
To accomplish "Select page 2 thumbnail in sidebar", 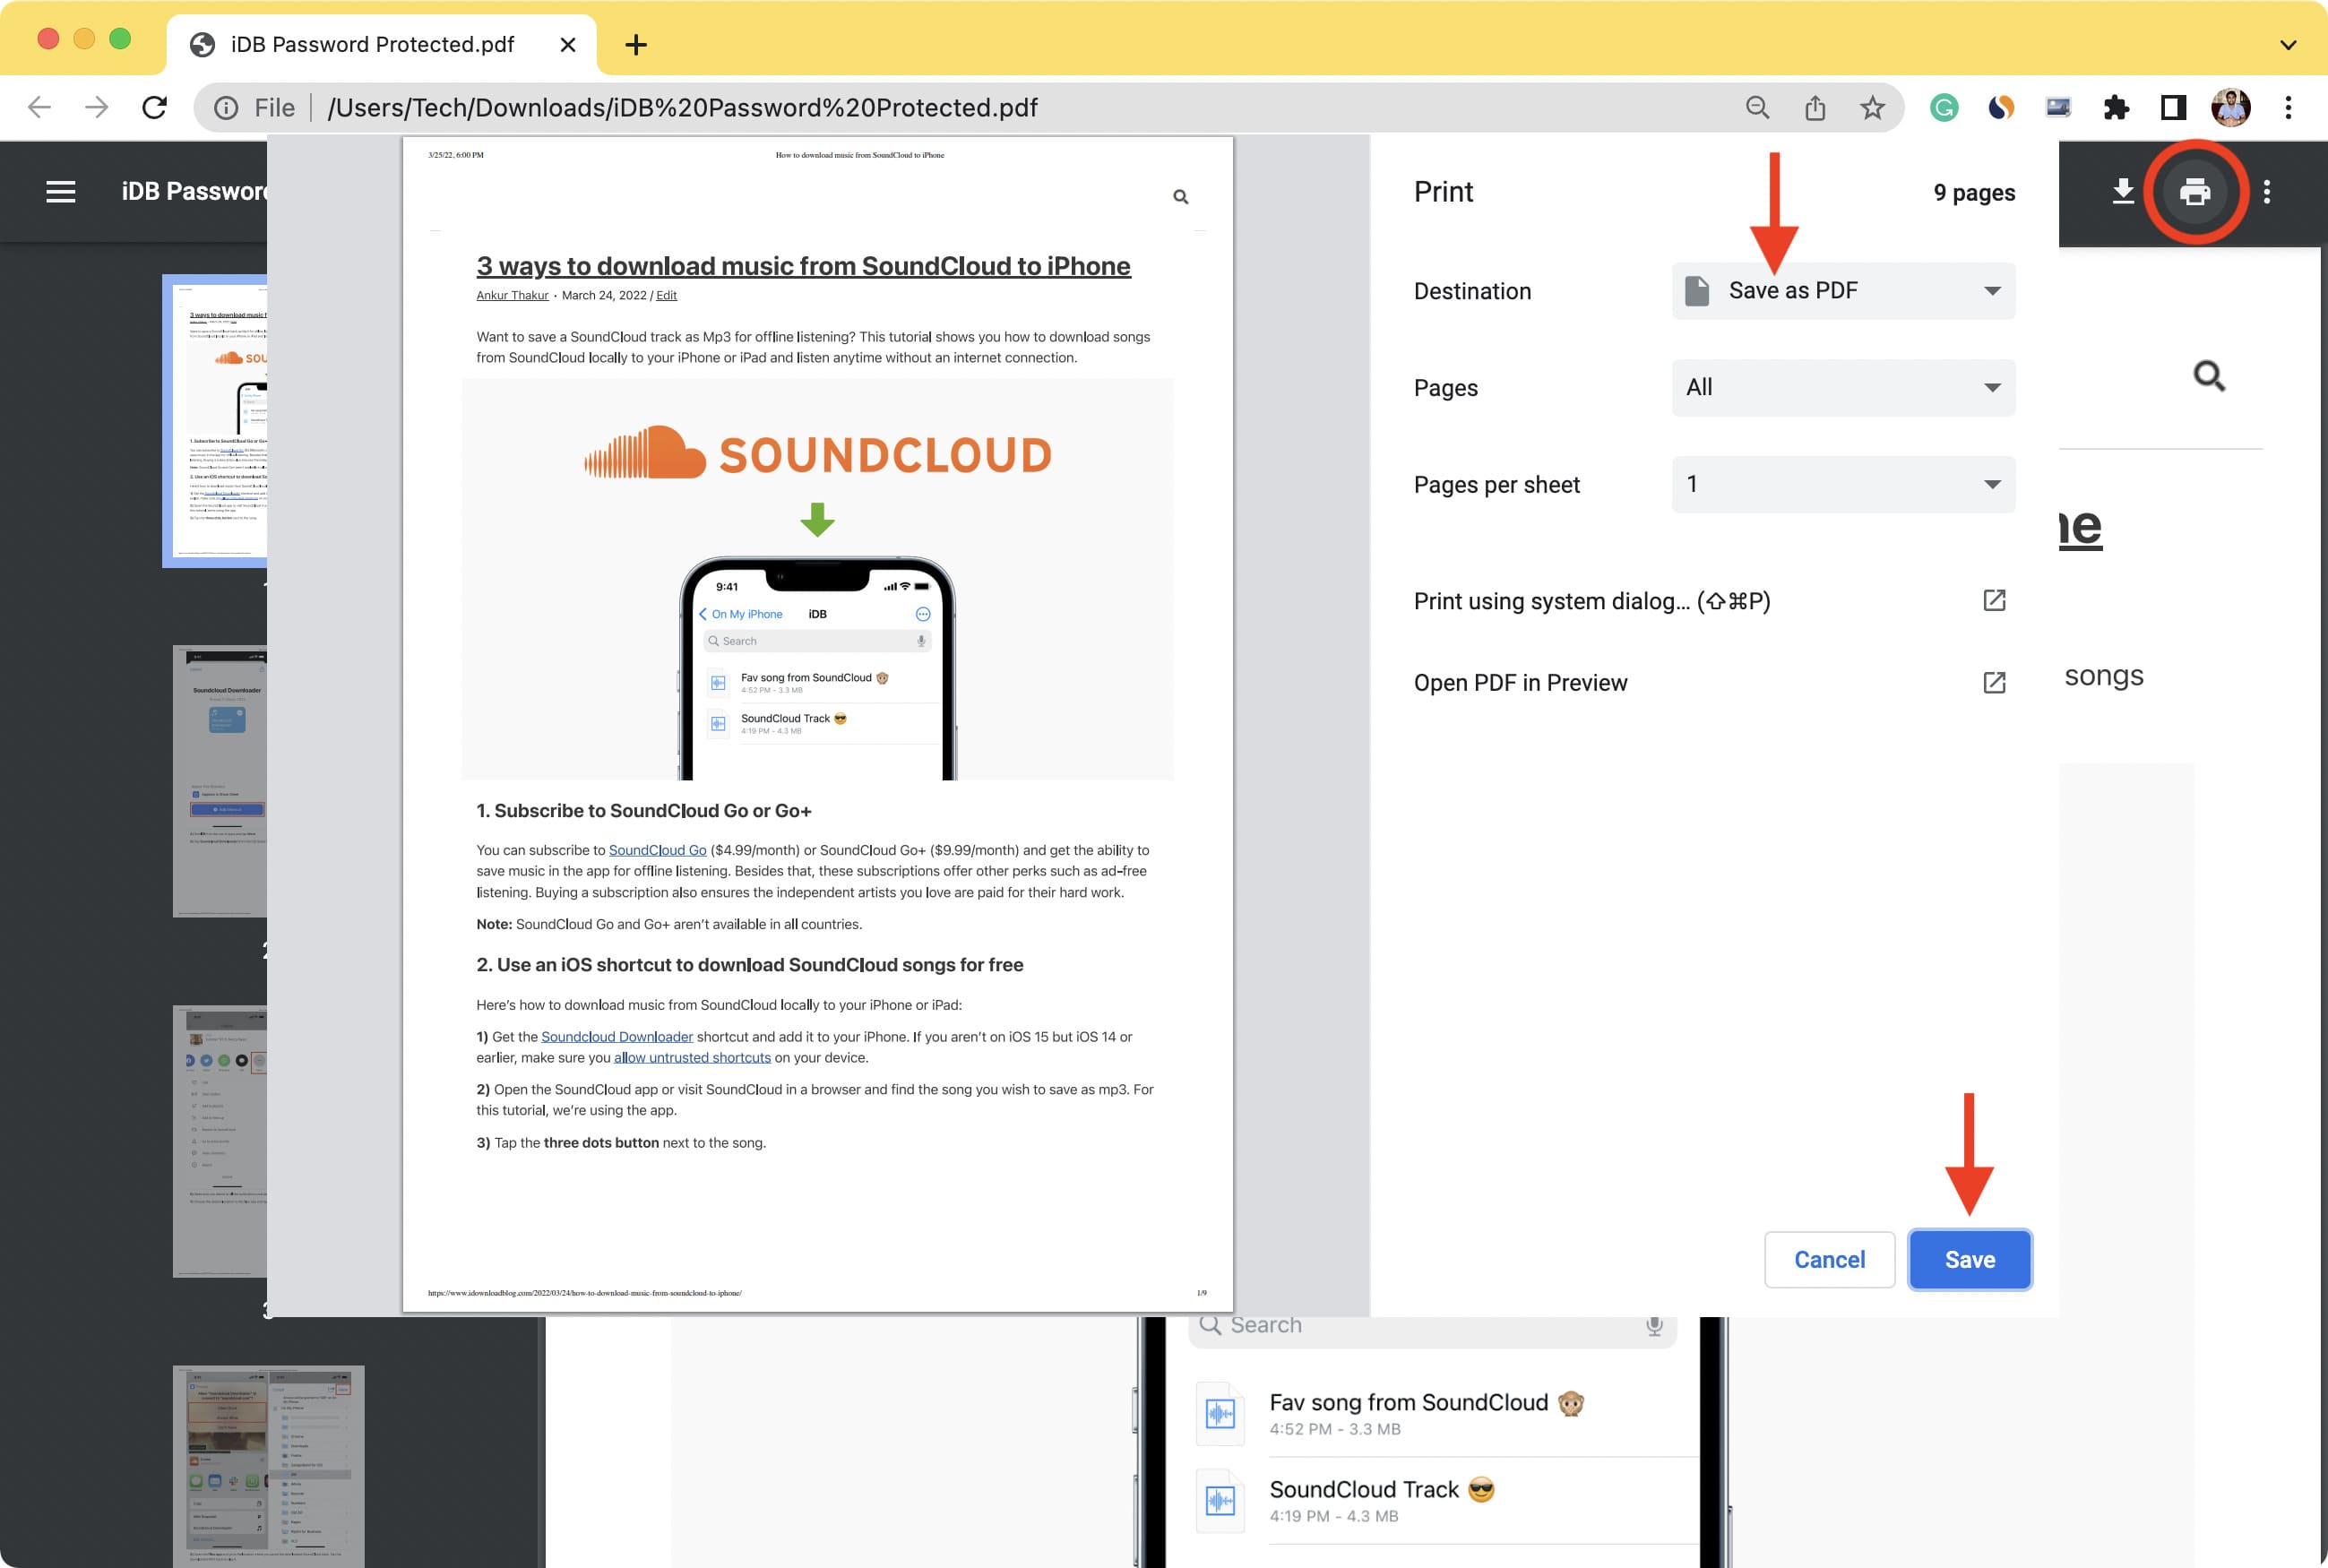I will [220, 781].
